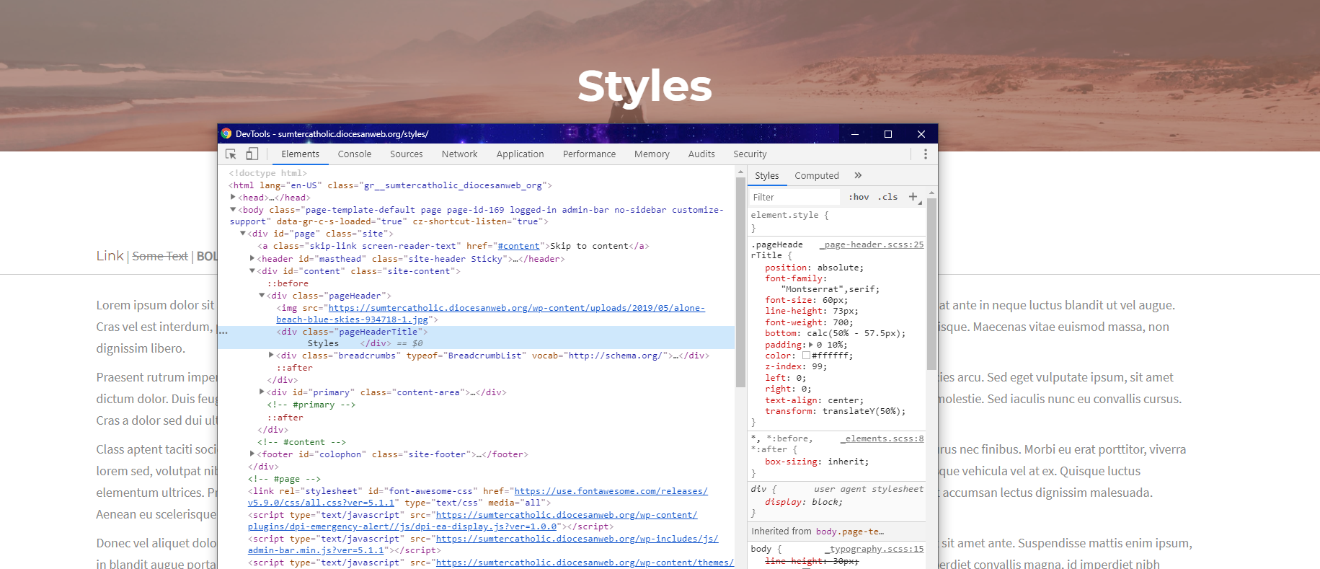Show more Styles pane tabs chevron
The width and height of the screenshot is (1320, 569).
click(858, 175)
